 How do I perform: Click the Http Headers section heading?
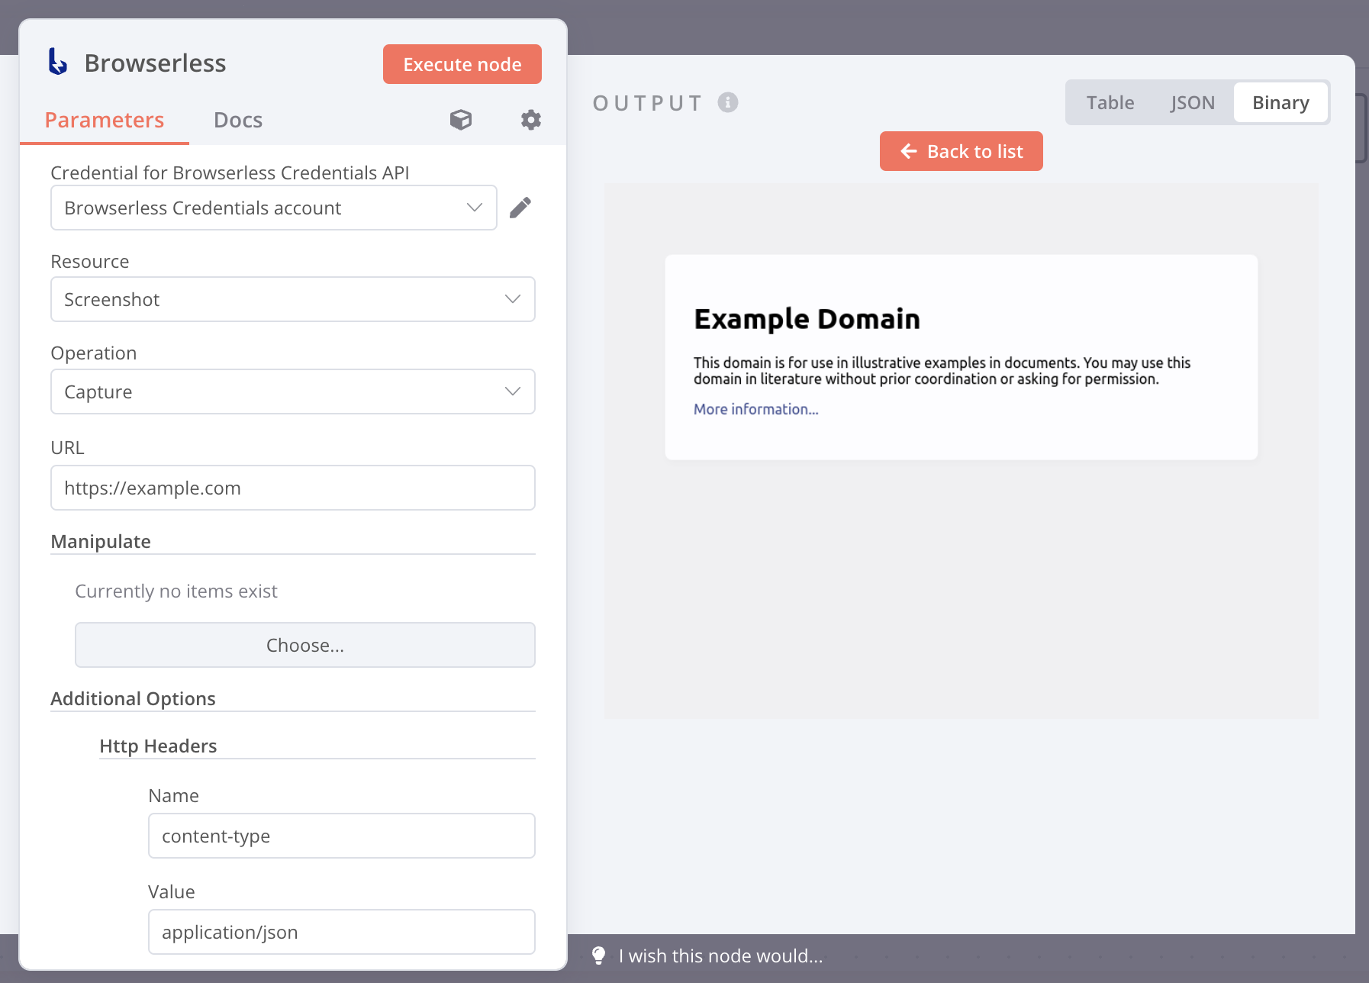pos(158,746)
